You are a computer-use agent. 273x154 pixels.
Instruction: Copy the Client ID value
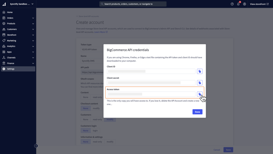pyautogui.click(x=200, y=71)
